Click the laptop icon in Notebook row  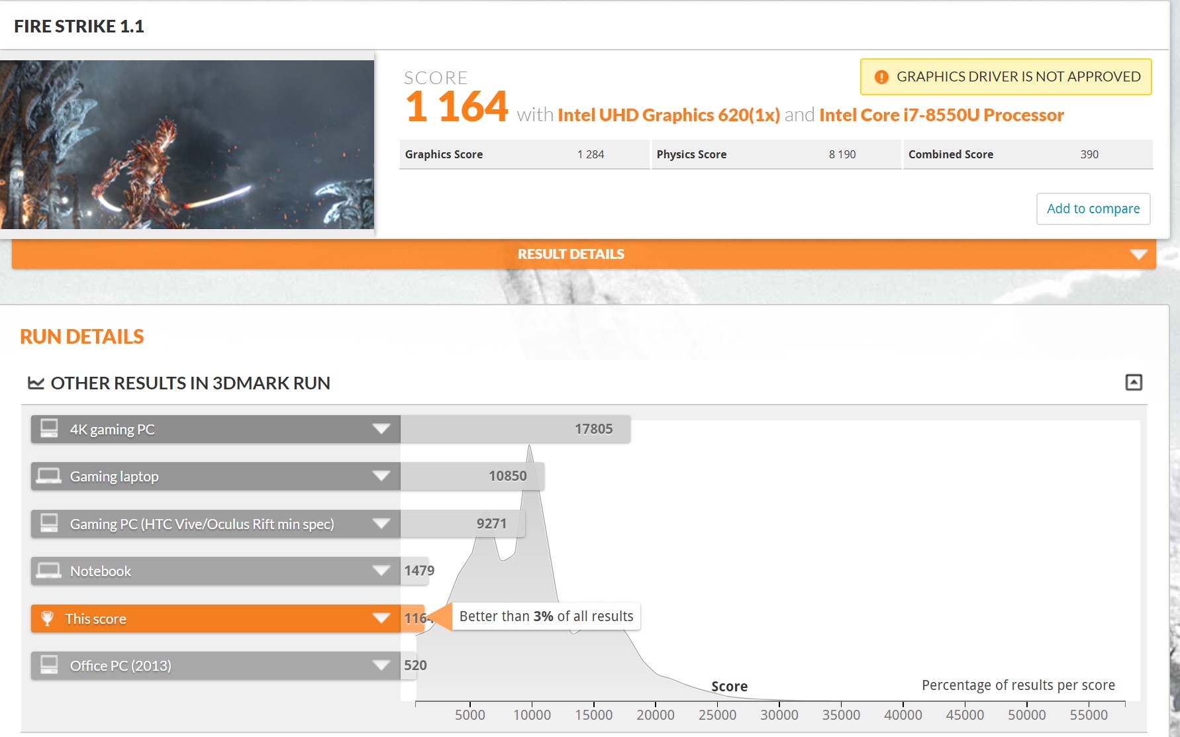click(x=49, y=571)
